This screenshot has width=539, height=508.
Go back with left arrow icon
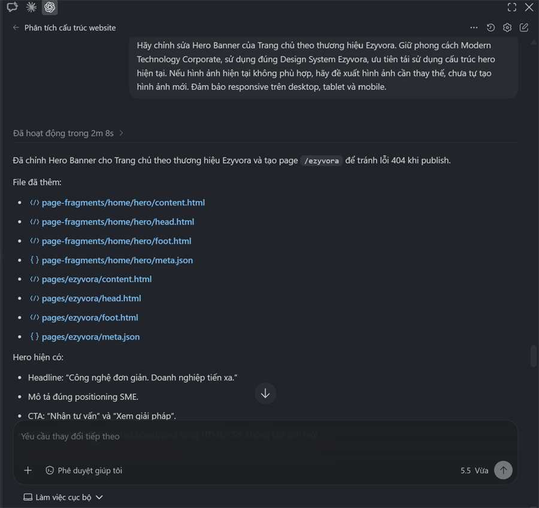(16, 28)
